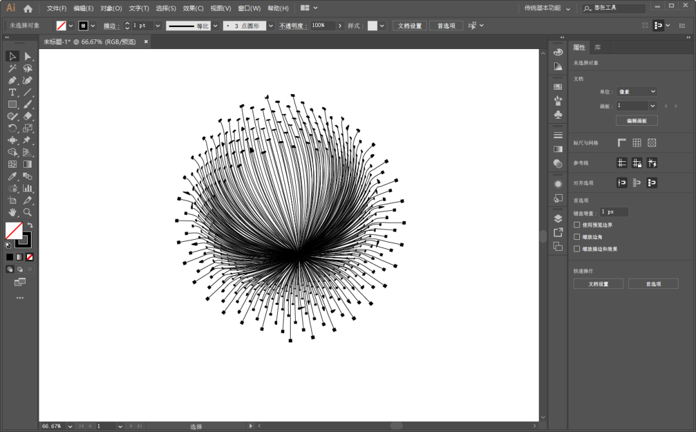Image resolution: width=696 pixels, height=432 pixels.
Task: Open fill color dropdown in control bar
Action: pyautogui.click(x=71, y=26)
